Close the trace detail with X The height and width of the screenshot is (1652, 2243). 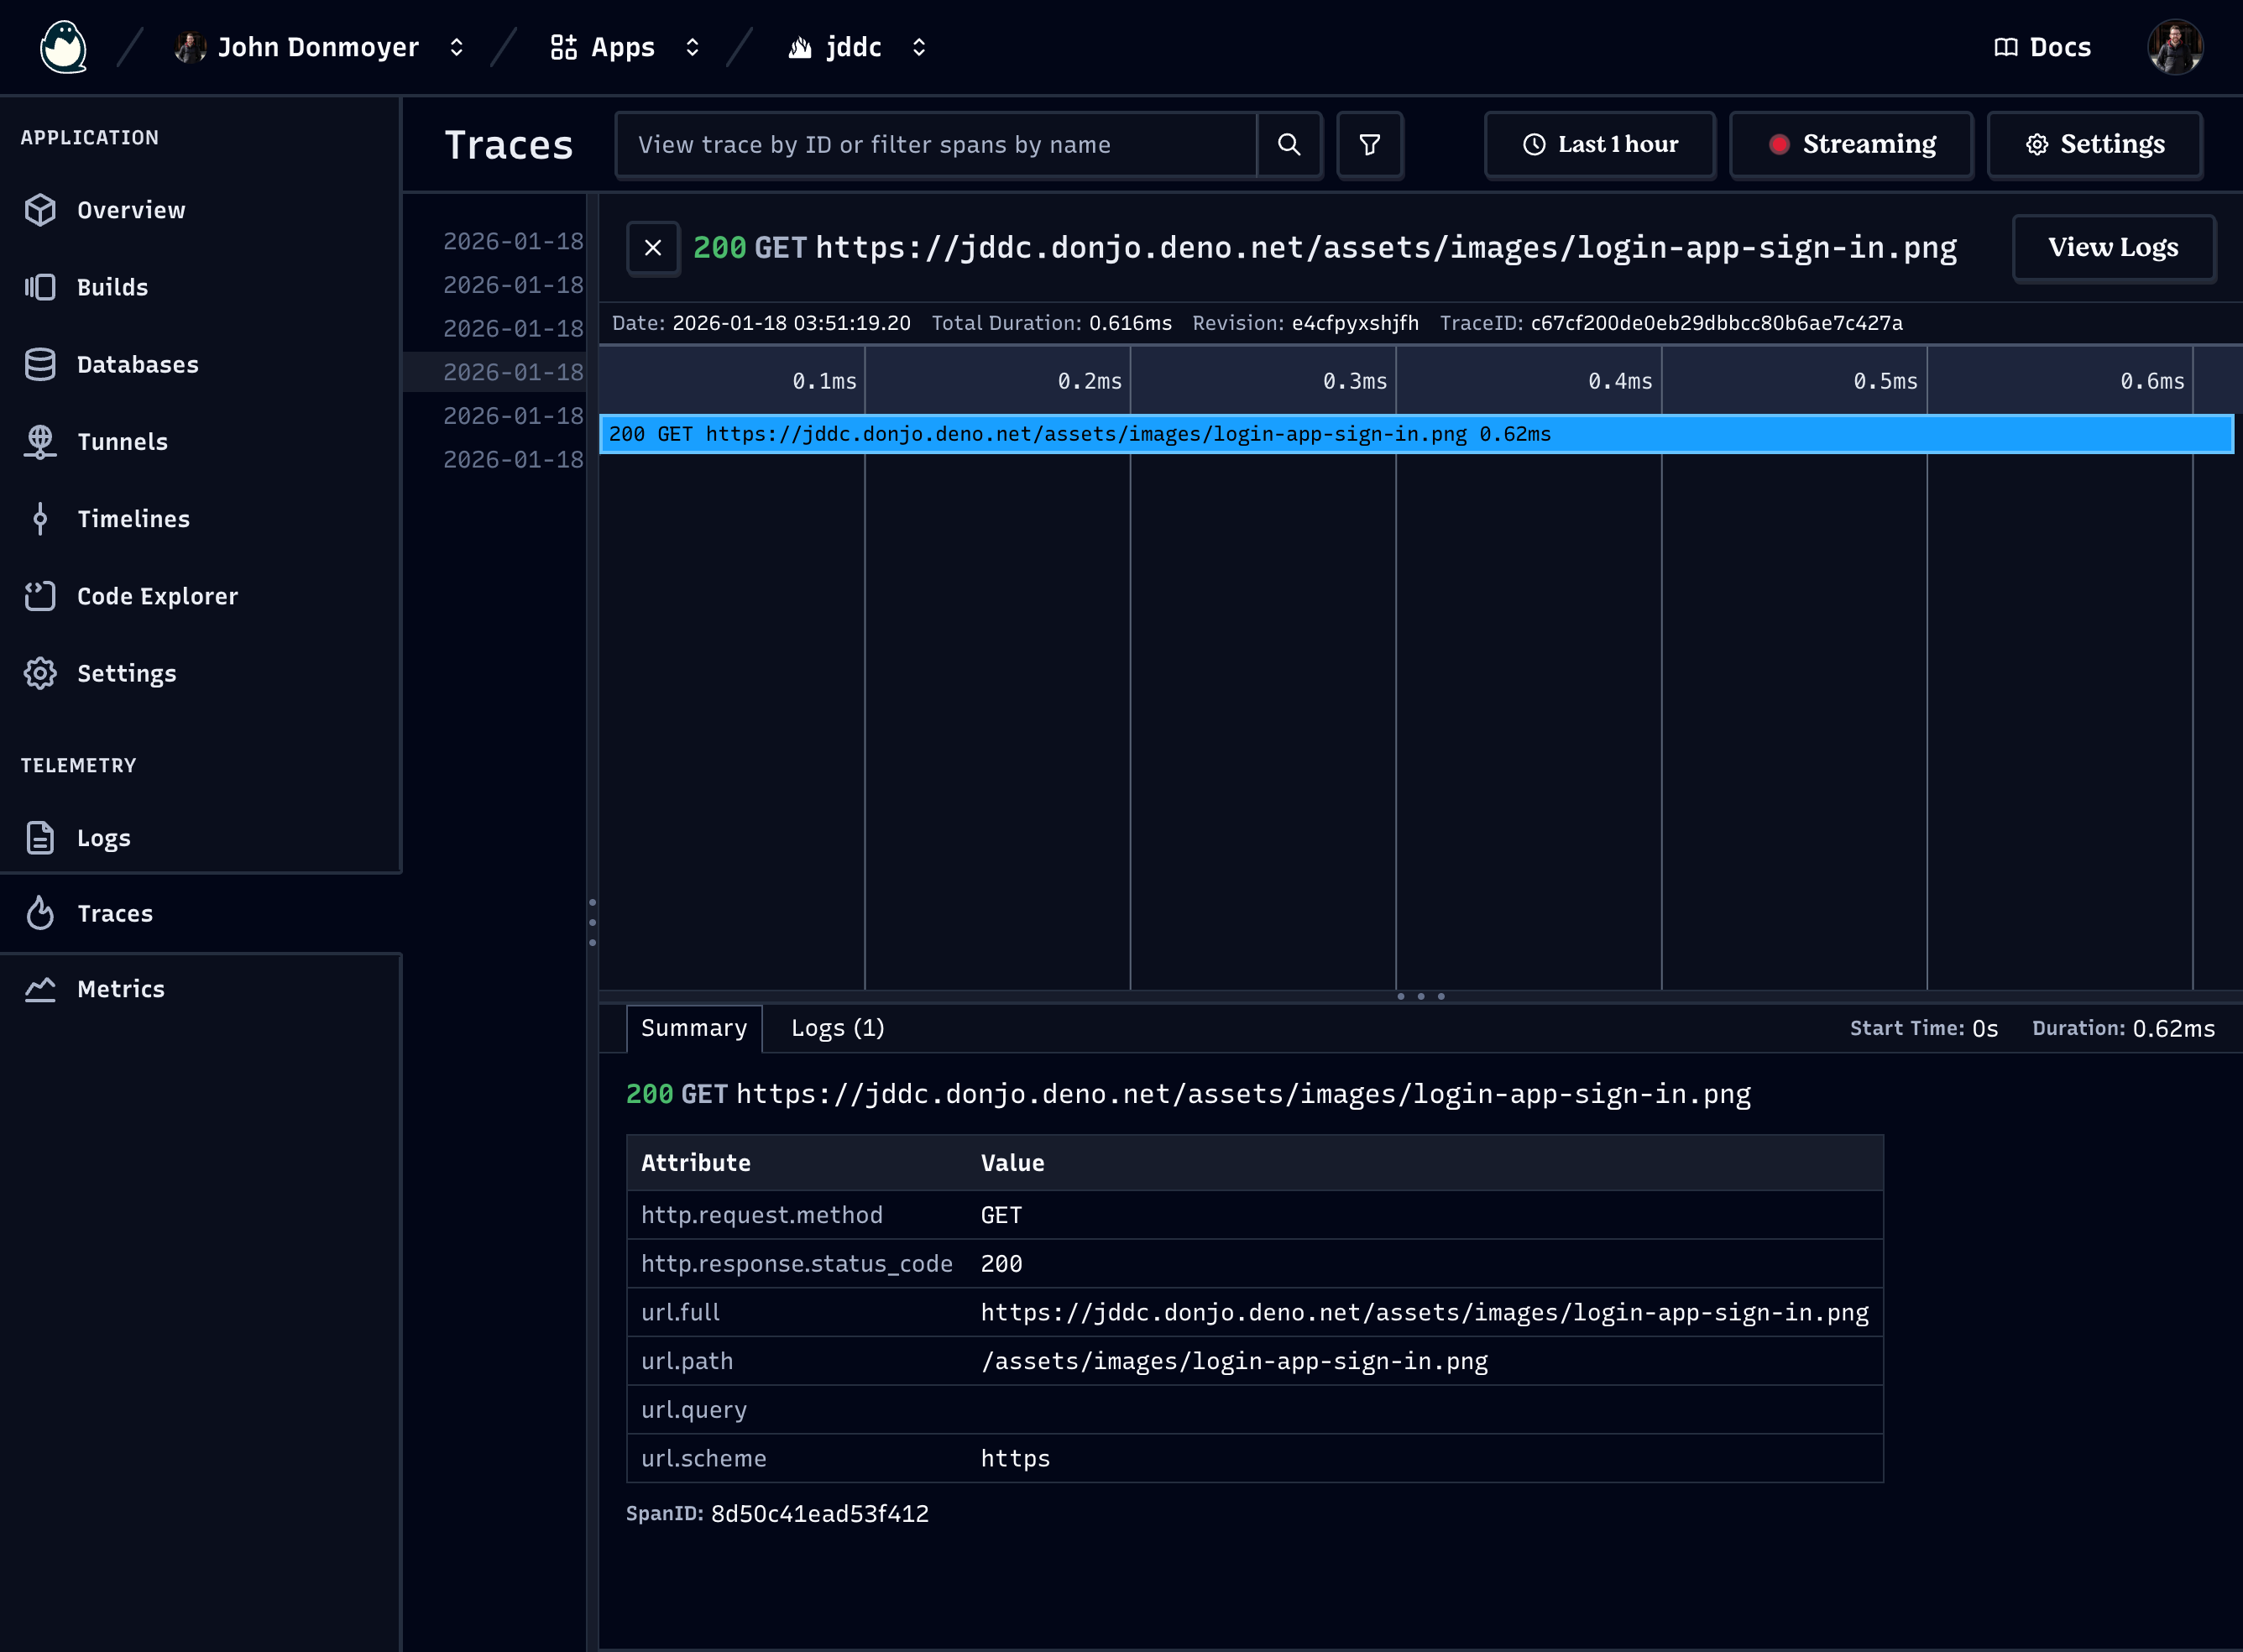(x=653, y=248)
